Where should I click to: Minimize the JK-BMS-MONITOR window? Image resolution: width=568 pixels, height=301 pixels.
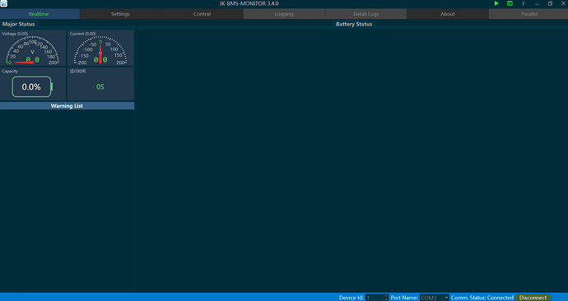(537, 3)
